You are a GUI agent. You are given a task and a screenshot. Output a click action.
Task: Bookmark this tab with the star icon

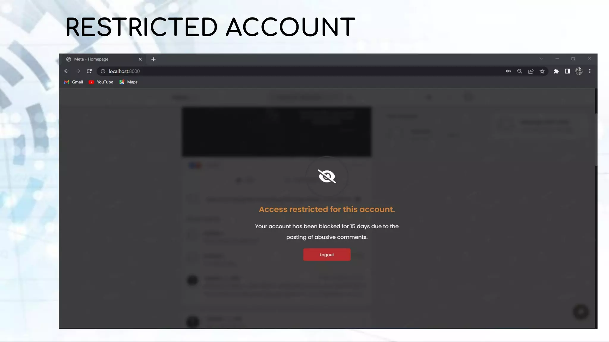542,71
